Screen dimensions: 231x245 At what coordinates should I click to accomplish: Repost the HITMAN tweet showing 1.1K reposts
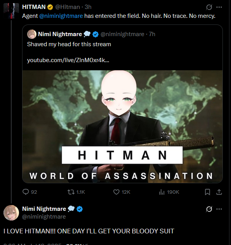click(x=71, y=192)
